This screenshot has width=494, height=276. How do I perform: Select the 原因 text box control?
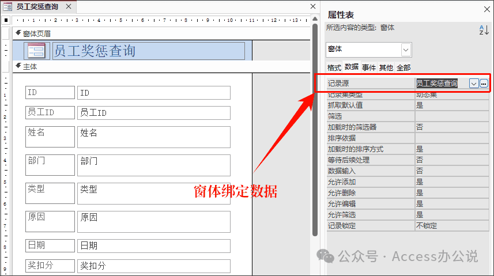coord(154,221)
